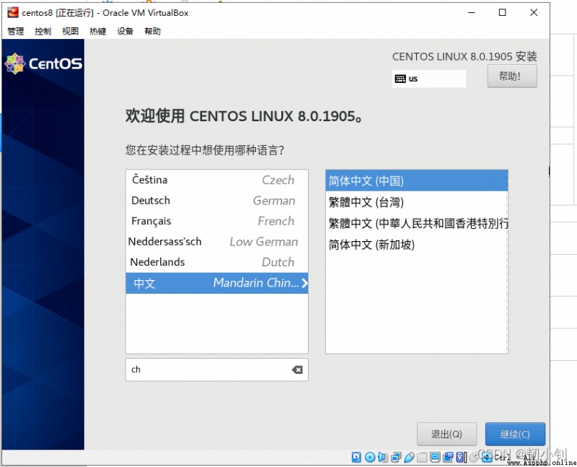Choose 繁體中文 Hong Kong locale
The width and height of the screenshot is (577, 467).
pyautogui.click(x=416, y=224)
